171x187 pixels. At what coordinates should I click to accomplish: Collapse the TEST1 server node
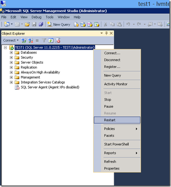(5, 48)
